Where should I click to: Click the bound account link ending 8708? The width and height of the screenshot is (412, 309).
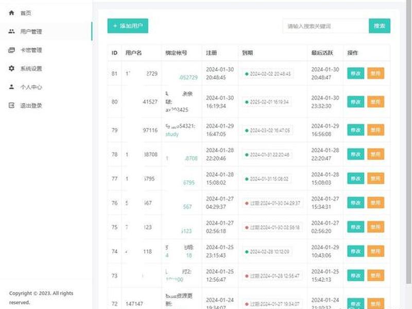coord(191,158)
